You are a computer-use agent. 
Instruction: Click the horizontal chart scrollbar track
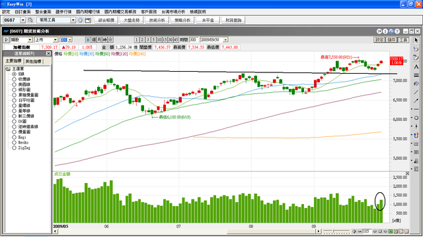[x=186, y=231]
